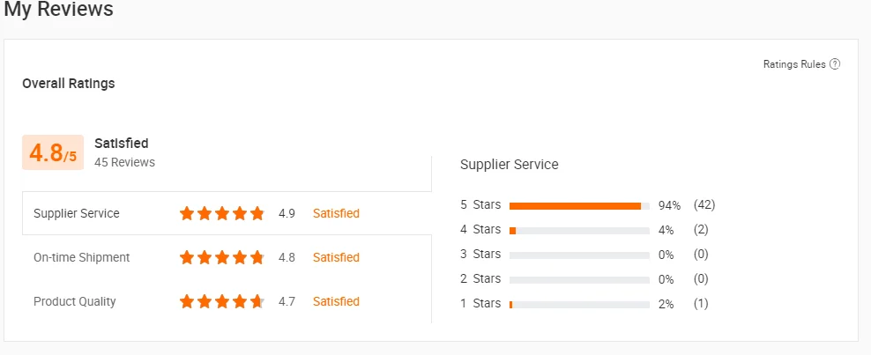Image resolution: width=871 pixels, height=355 pixels.
Task: Click the orange Satisfied label beside 4.9
Action: (x=336, y=213)
